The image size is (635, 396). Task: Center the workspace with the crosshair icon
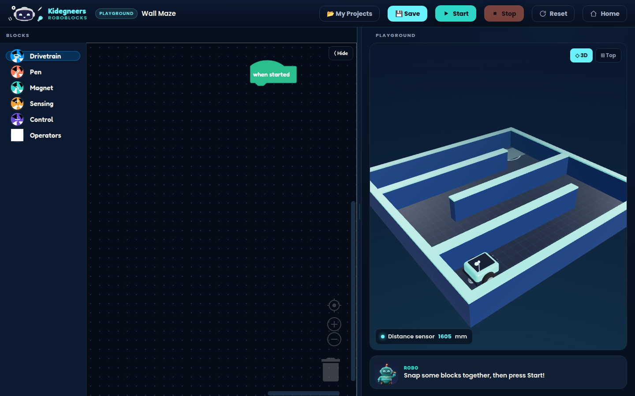pos(334,305)
